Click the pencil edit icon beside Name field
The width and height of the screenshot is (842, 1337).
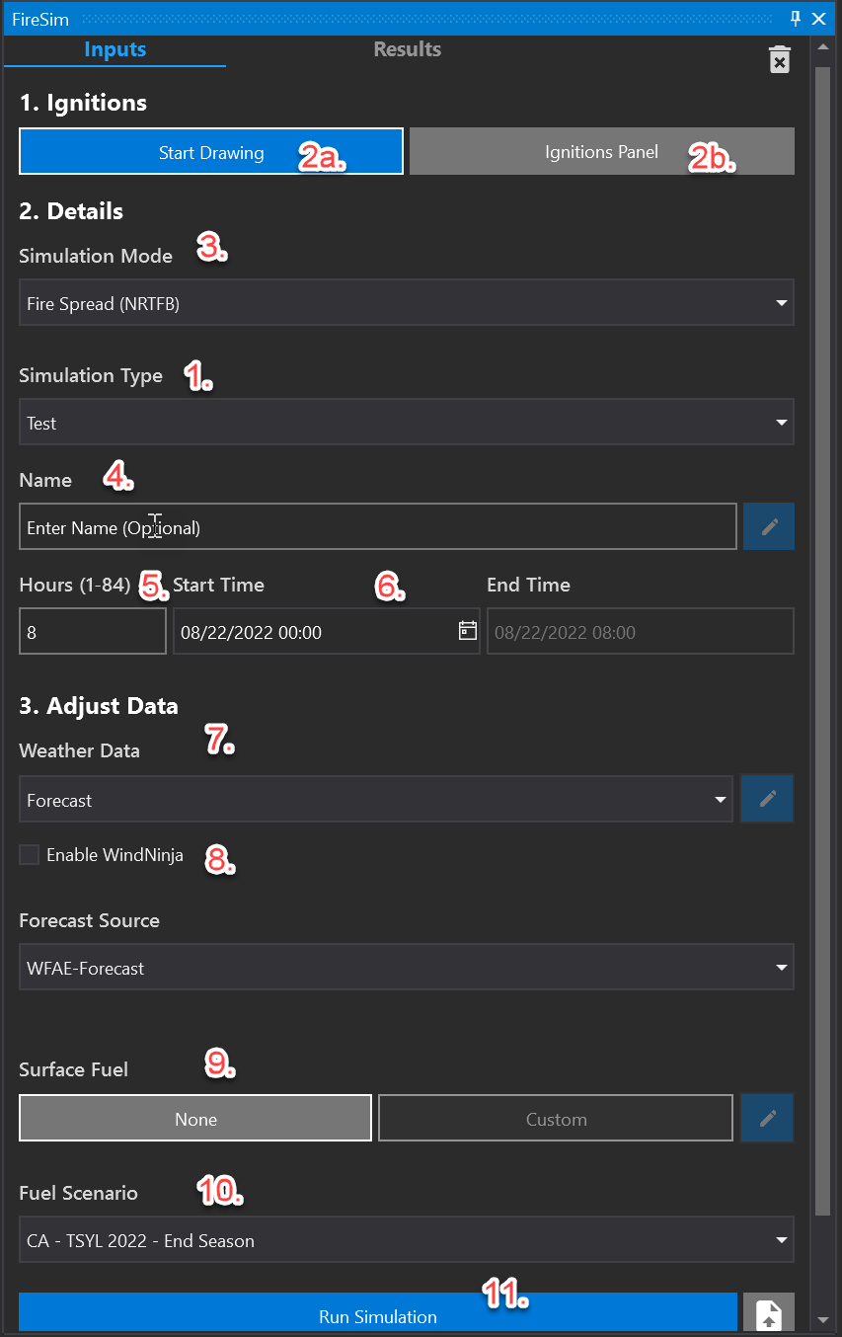tap(769, 526)
